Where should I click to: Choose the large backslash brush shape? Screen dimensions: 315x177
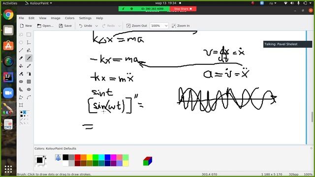(22, 123)
